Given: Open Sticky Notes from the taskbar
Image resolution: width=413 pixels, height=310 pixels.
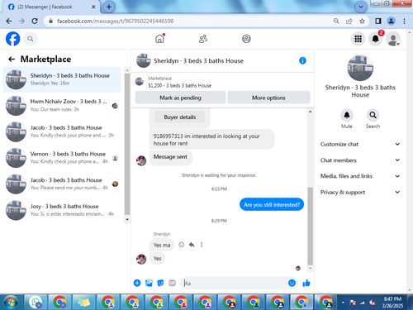Looking at the screenshot, I should 84,303.
